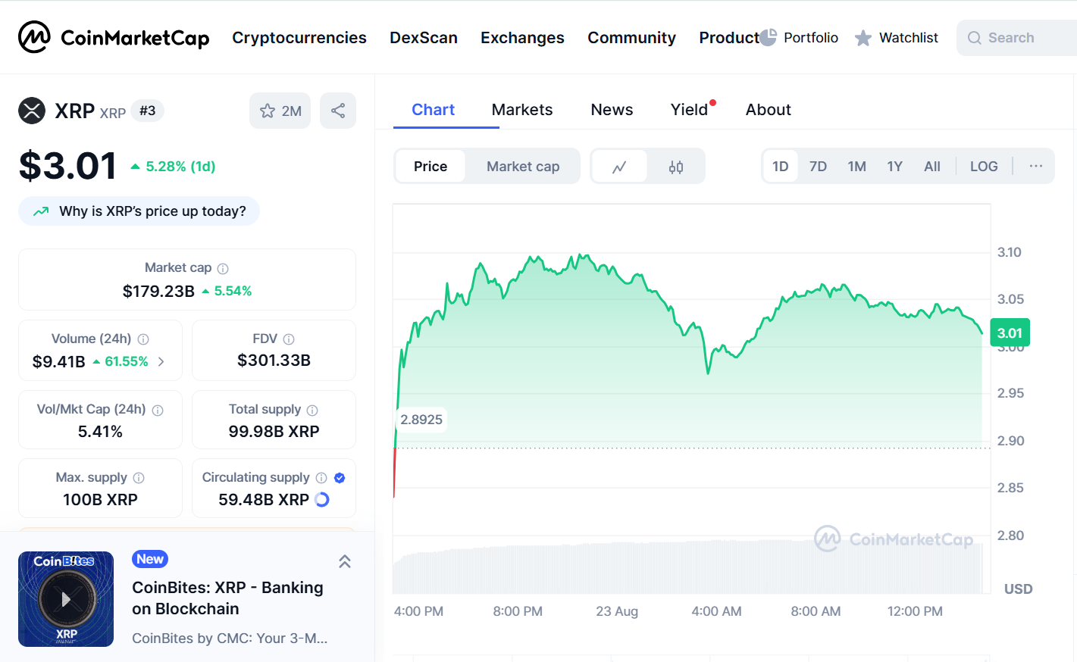Click the 5.41% Vol/Mkt Cap value
The image size is (1077, 662).
click(100, 431)
